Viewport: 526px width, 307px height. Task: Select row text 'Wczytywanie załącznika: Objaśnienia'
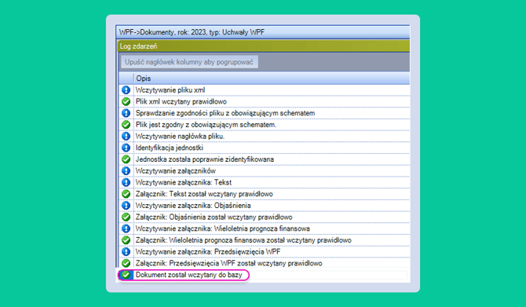click(193, 206)
